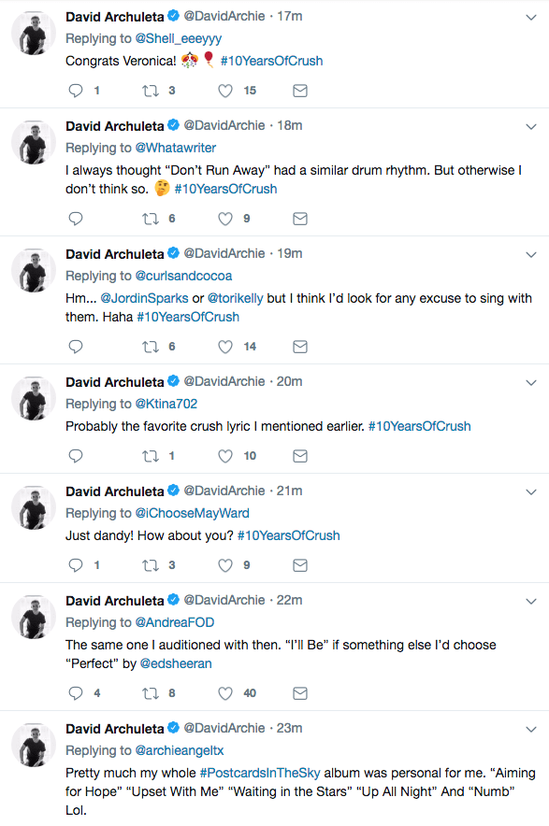Click David Archuleta's profile picture
This screenshot has height=826, width=549.
click(x=33, y=33)
